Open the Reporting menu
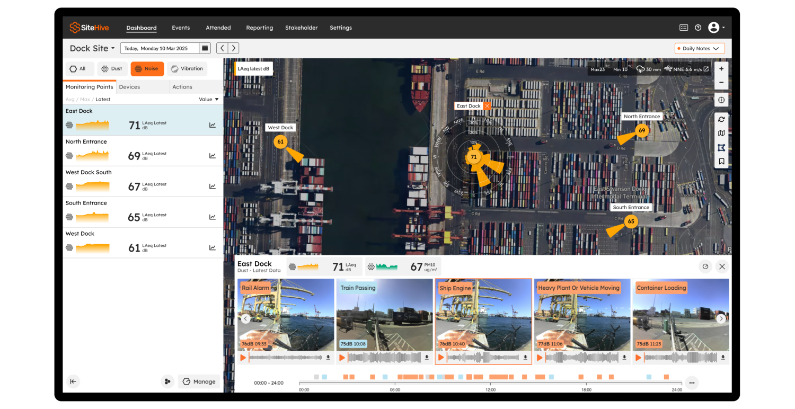 point(260,28)
